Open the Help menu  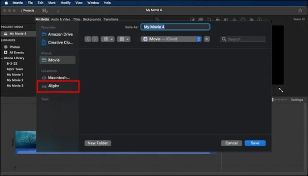click(x=107, y=3)
